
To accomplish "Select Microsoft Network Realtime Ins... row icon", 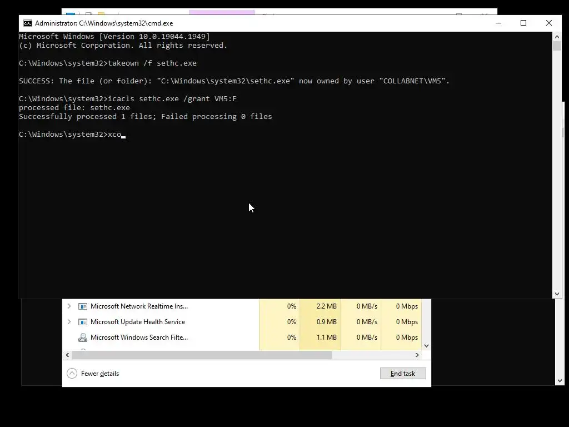I will pyautogui.click(x=83, y=306).
